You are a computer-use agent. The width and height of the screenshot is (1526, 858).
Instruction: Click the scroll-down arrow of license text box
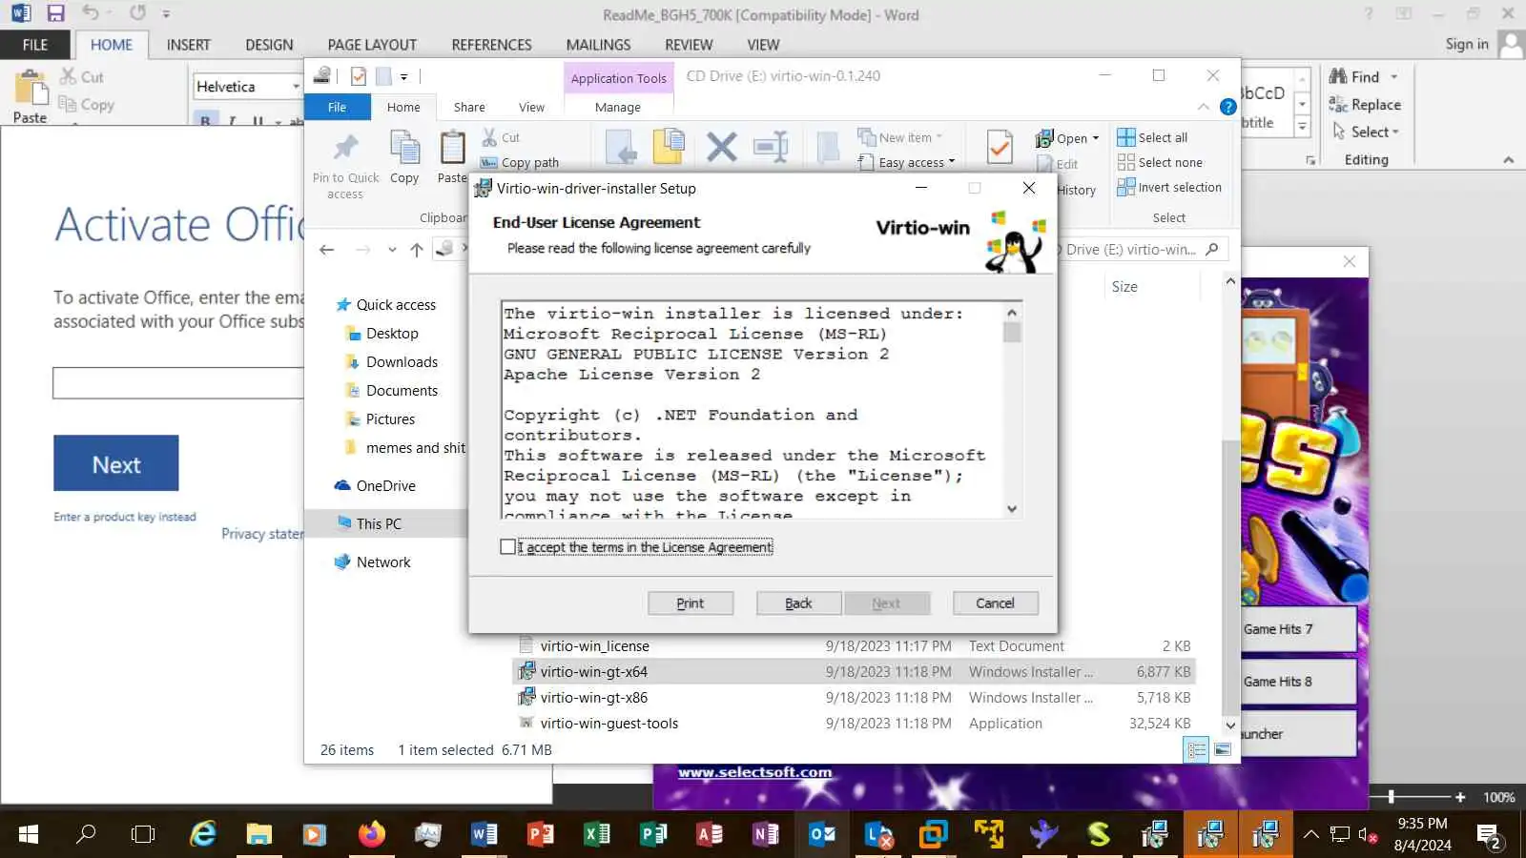pyautogui.click(x=1012, y=509)
